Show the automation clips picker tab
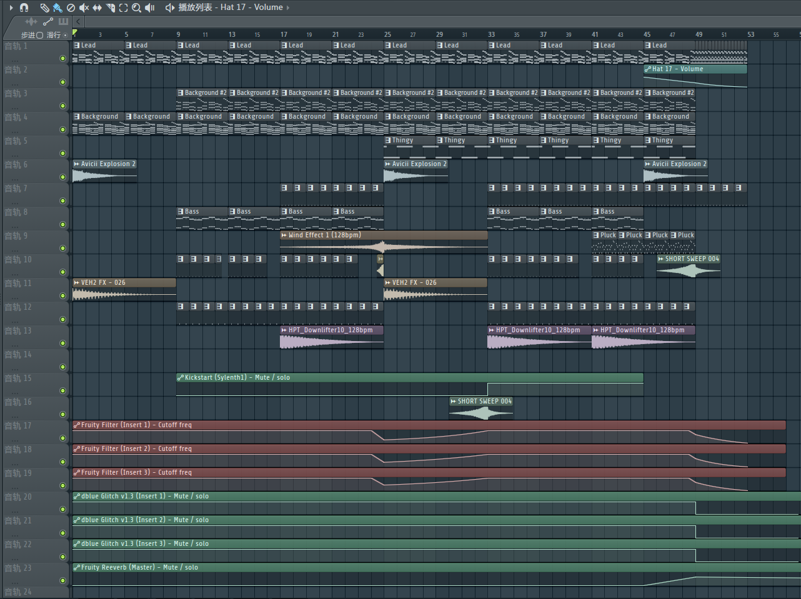The height and width of the screenshot is (599, 801). (47, 22)
